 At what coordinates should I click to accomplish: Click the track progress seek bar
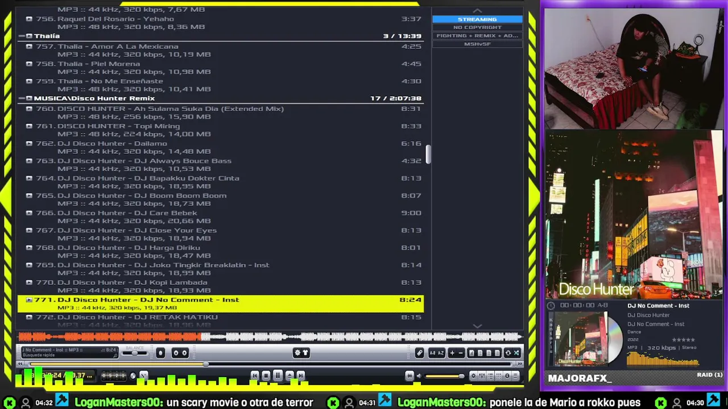(x=270, y=364)
